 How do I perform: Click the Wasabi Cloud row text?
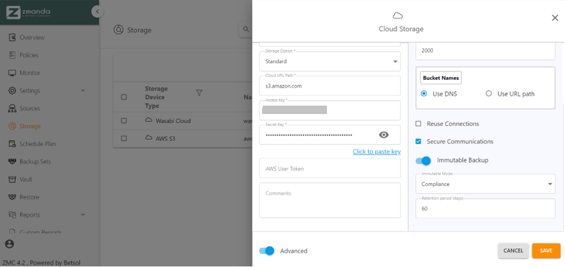(173, 121)
